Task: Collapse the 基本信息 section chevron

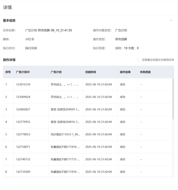Action: click(171, 20)
